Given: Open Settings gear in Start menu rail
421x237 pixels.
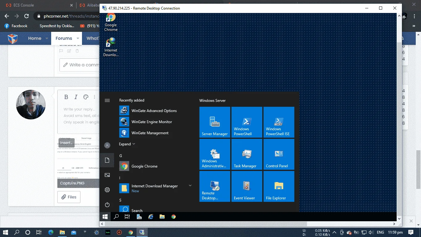Looking at the screenshot, I should [107, 190].
